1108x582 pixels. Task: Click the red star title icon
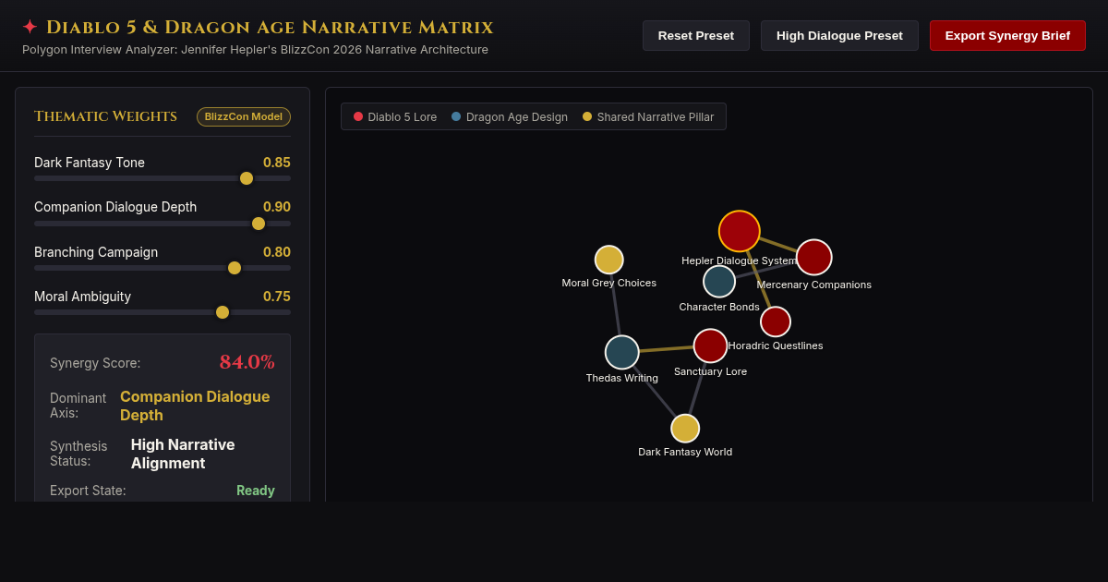pos(30,28)
